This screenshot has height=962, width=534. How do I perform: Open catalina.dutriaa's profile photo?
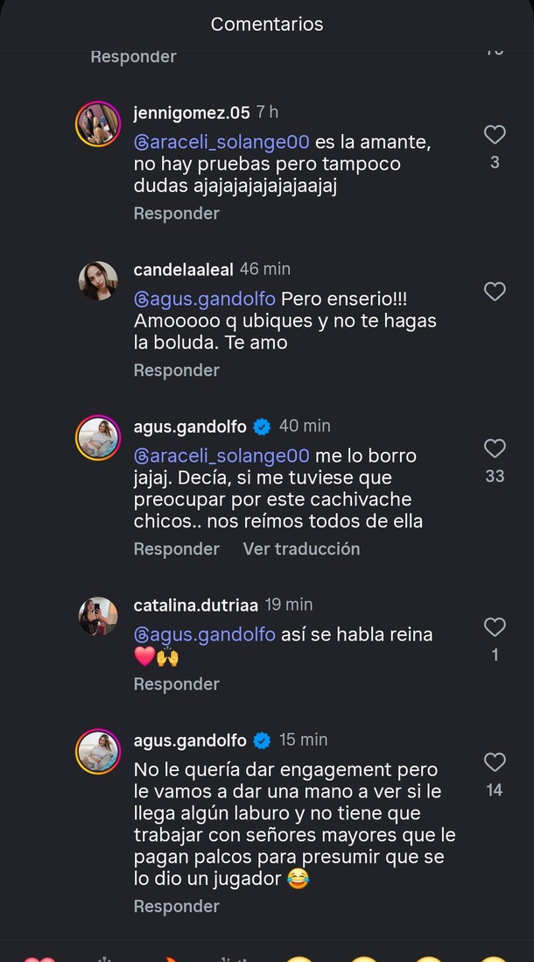point(97,616)
